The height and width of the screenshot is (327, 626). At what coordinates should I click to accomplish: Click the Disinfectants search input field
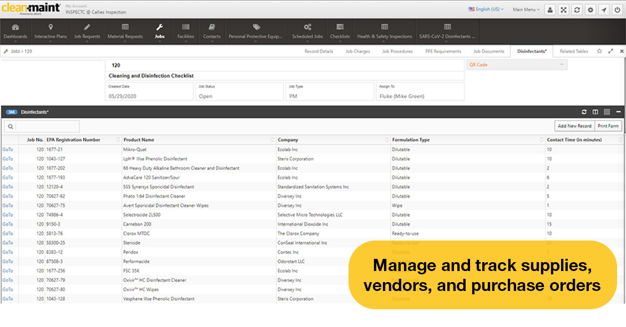tap(47, 126)
